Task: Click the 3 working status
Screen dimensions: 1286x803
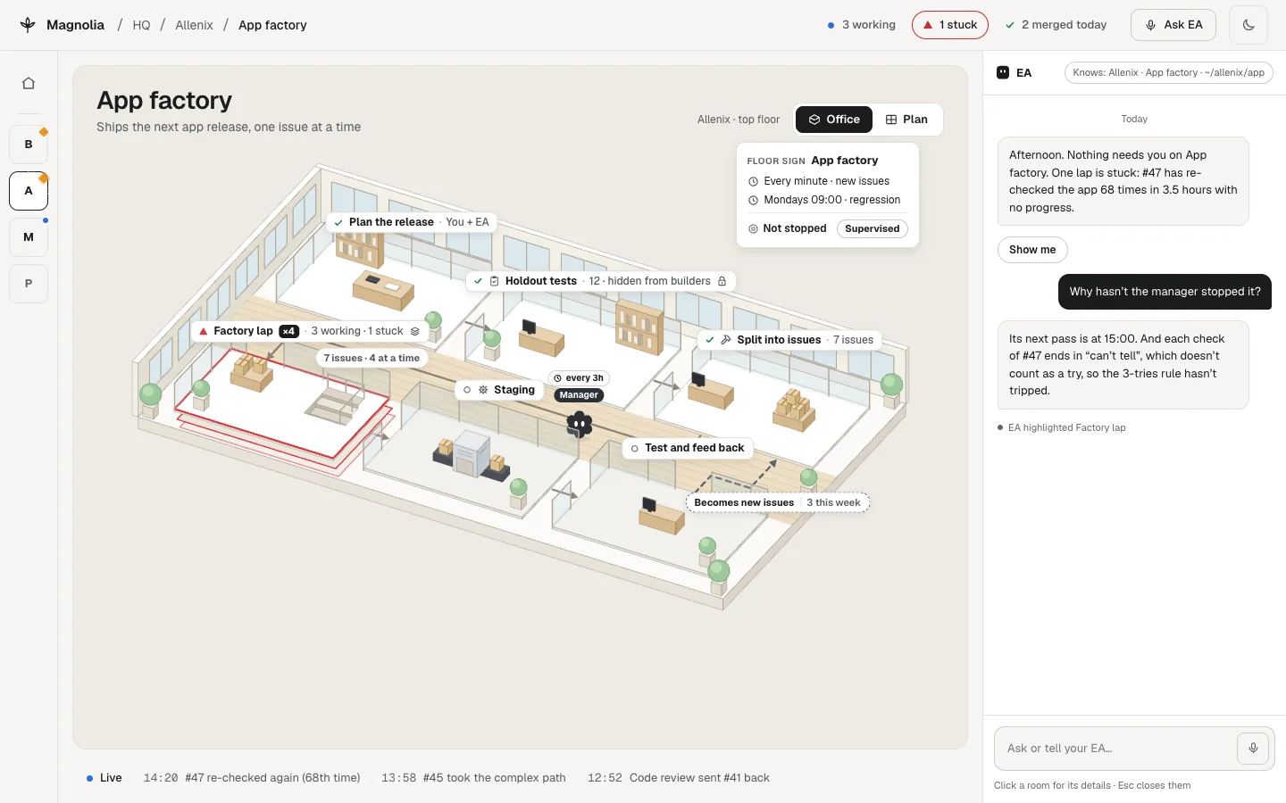Action: click(x=861, y=25)
